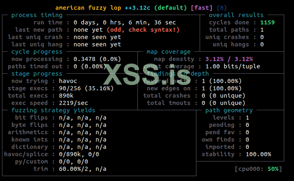
Task: Click the 'fuzzing strategy yields' section header
Action: click(53, 110)
